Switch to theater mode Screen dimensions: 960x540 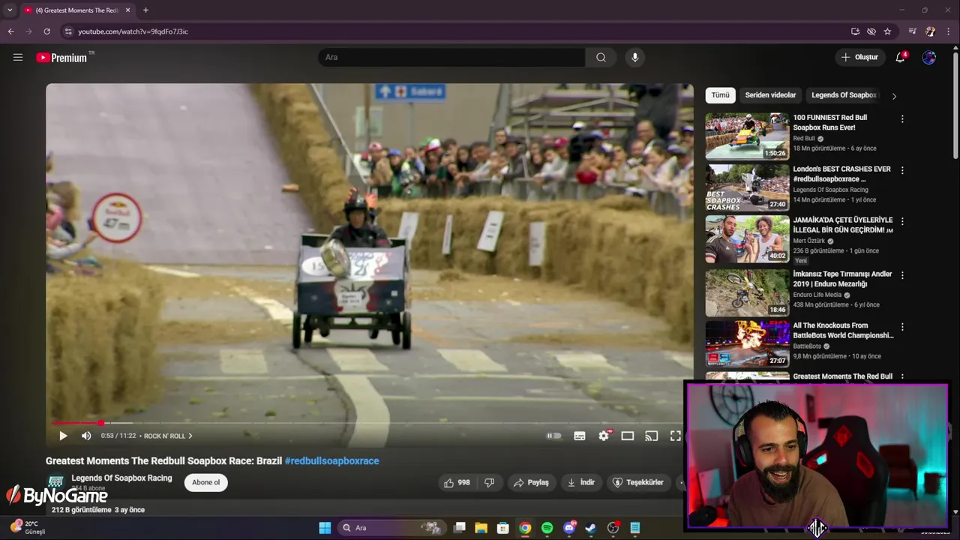[x=628, y=436]
